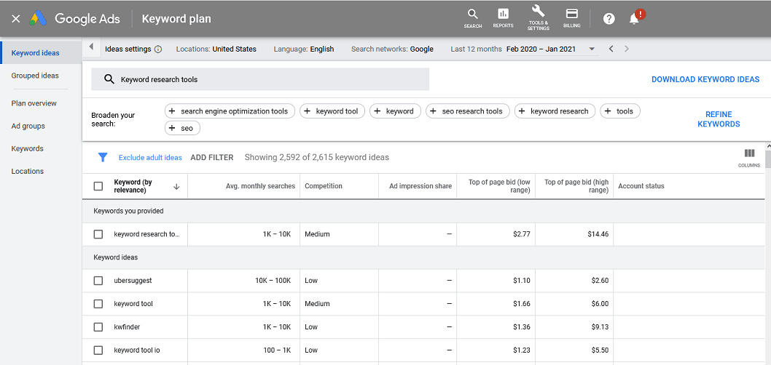Open Tools & Settings wrench icon
Image resolution: width=771 pixels, height=365 pixels.
(x=539, y=18)
